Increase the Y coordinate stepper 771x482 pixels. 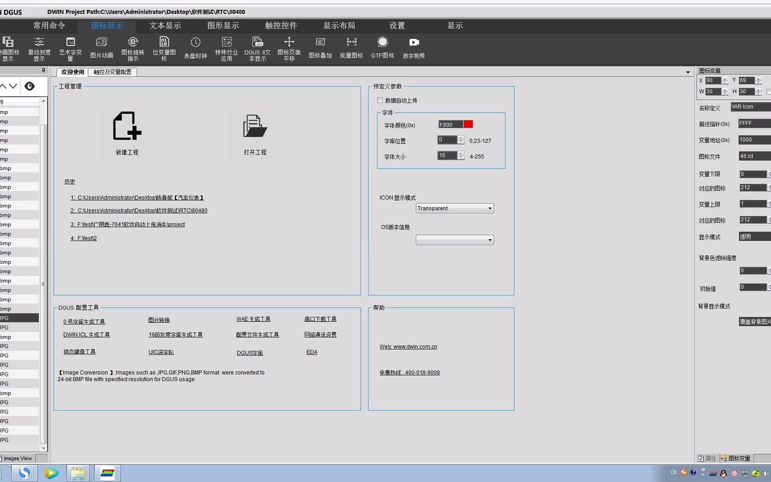coord(759,79)
